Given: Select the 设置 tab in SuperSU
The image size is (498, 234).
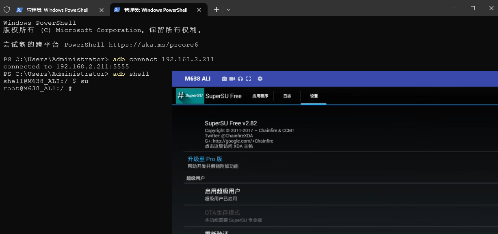Looking at the screenshot, I should 314,96.
